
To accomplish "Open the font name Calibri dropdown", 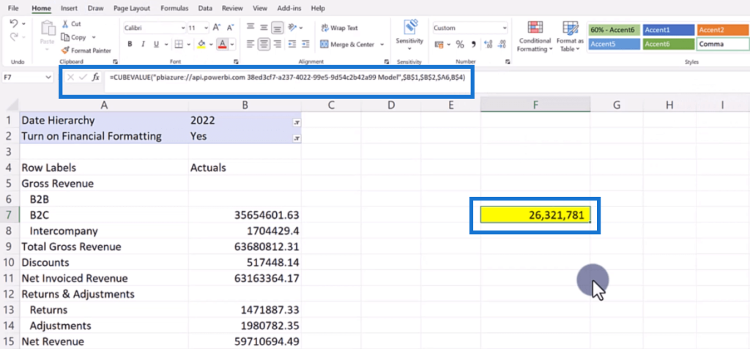I will coord(182,29).
